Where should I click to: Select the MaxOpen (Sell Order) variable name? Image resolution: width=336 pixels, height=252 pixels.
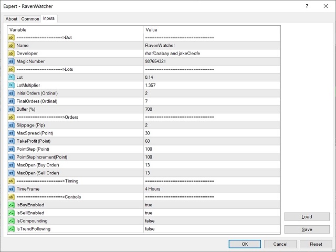coord(38,173)
